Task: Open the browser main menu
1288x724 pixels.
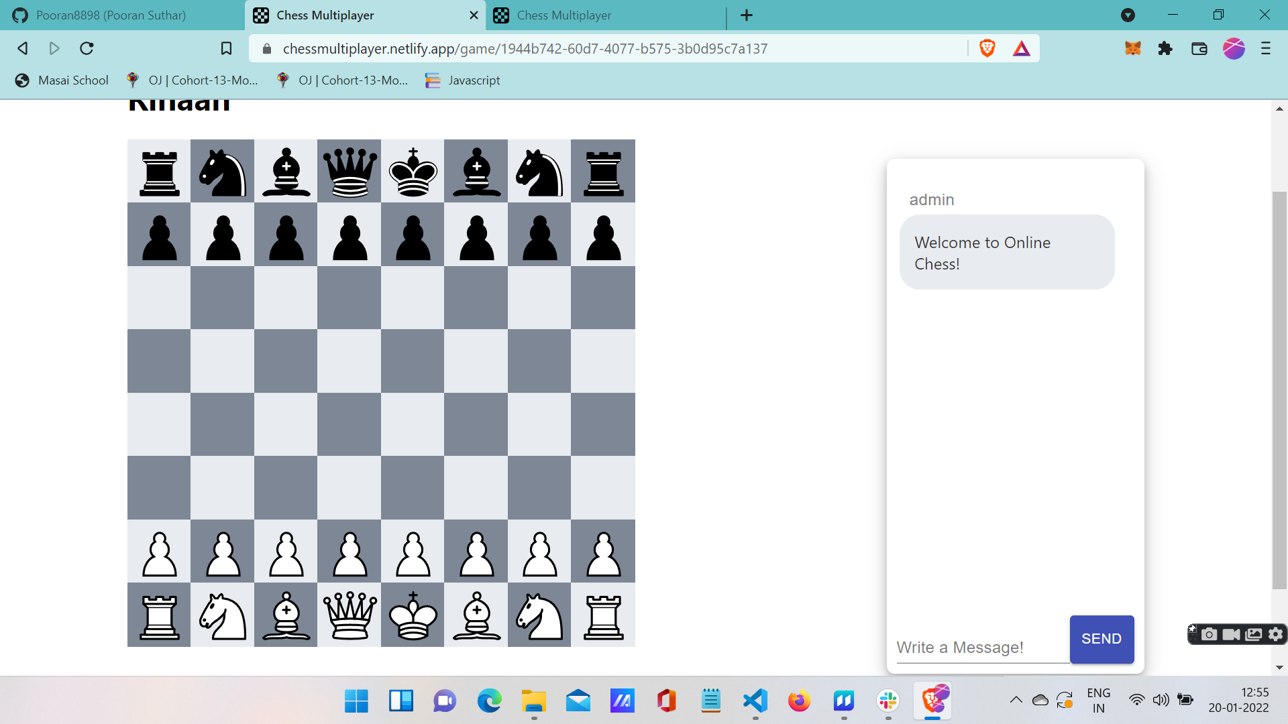Action: pos(1266,48)
